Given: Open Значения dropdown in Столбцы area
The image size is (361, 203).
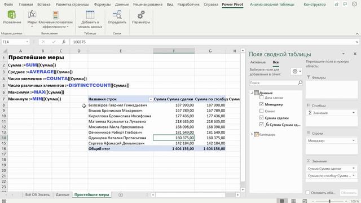Looking at the screenshot, I should pyautogui.click(x=354, y=113).
